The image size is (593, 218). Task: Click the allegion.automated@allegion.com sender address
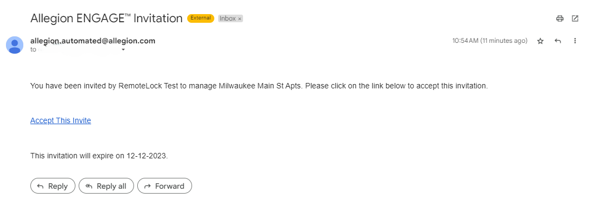pos(93,41)
